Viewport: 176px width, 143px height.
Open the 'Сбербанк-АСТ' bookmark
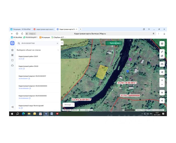click(58, 37)
